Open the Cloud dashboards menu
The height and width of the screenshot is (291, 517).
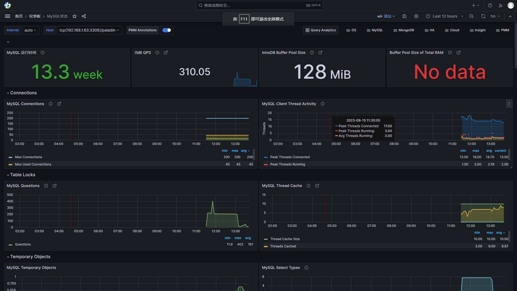(452, 30)
